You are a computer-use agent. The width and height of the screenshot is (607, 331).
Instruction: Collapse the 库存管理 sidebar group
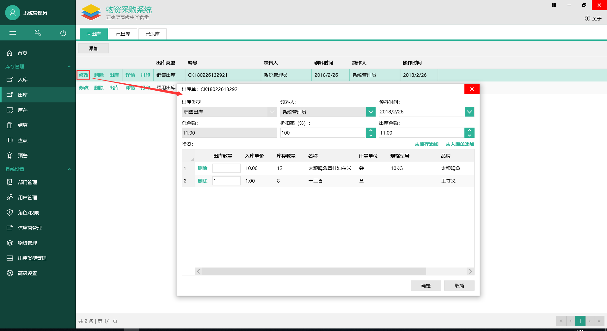(69, 66)
